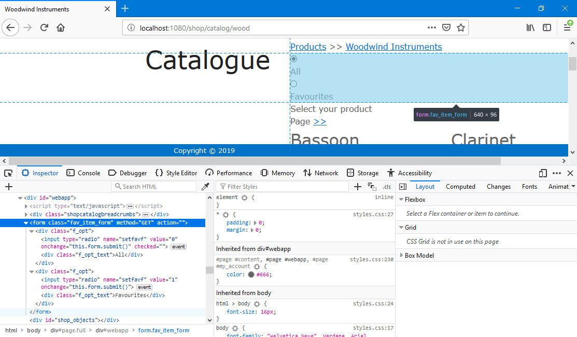Collapse the second f_opt div
Image resolution: width=577 pixels, height=337 pixels.
[32, 272]
